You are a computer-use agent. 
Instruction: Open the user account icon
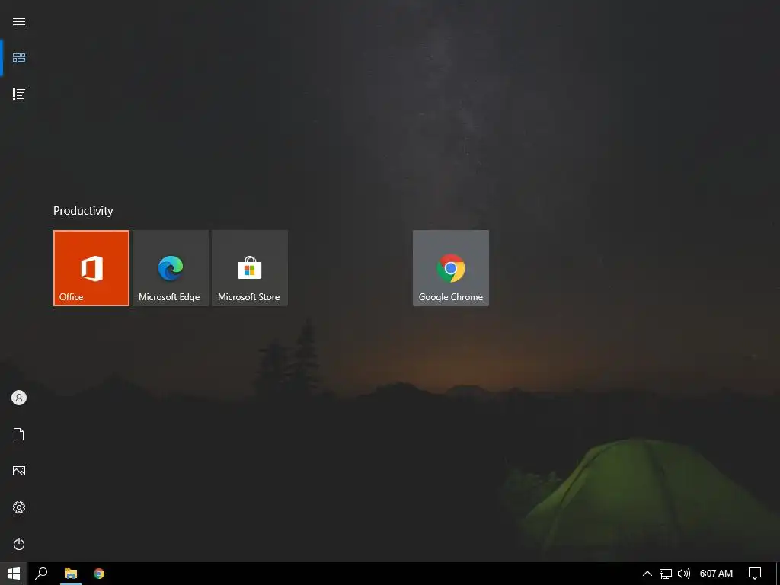(19, 398)
